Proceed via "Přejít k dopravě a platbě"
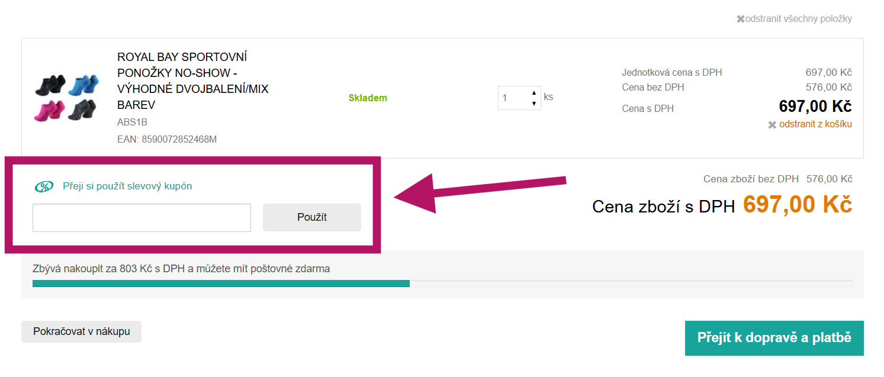This screenshot has height=377, width=884. 774,338
